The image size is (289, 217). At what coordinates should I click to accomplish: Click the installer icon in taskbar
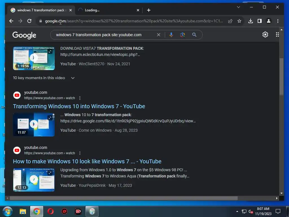[x=92, y=211]
